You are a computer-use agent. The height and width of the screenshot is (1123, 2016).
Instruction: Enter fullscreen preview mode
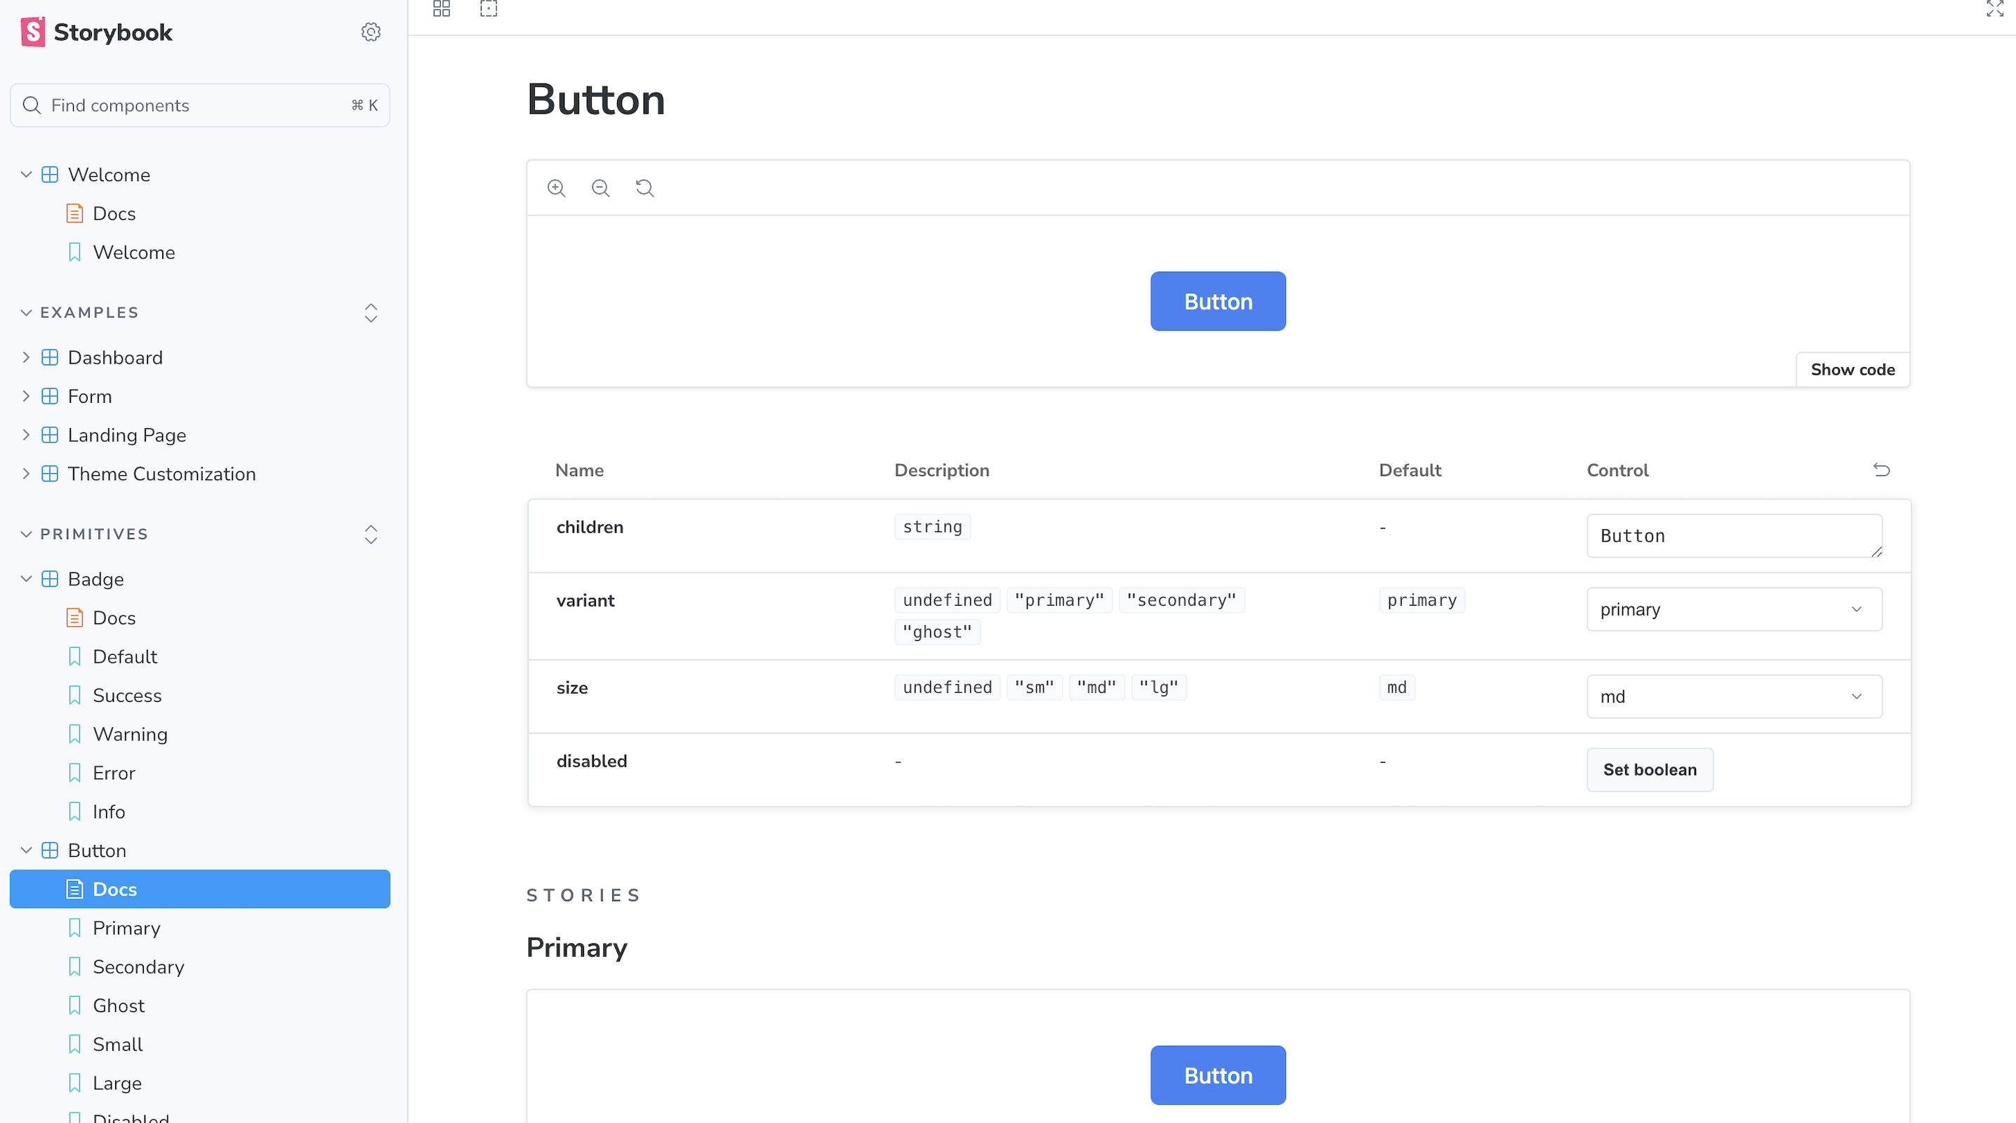(x=1996, y=9)
